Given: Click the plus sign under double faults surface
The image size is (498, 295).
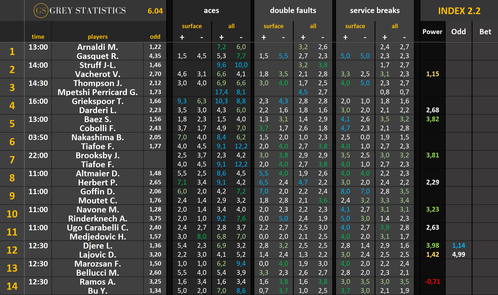Looking at the screenshot, I should pos(264,37).
